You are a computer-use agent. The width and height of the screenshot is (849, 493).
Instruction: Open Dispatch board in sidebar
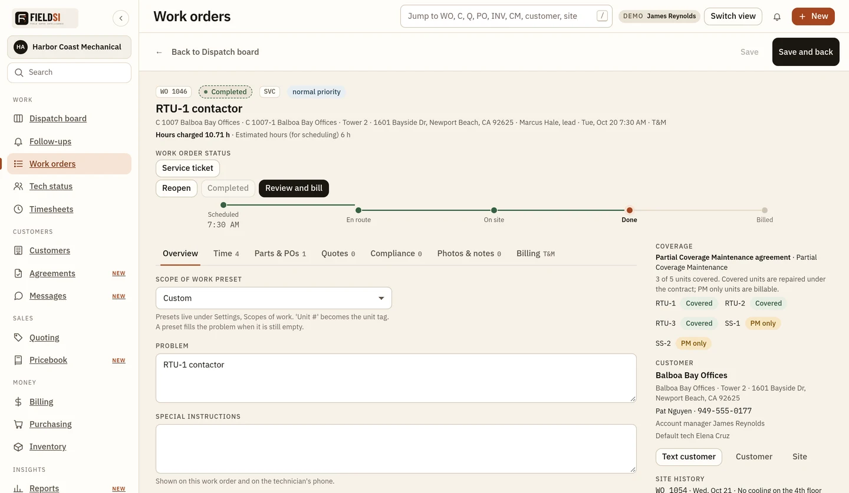(69, 118)
